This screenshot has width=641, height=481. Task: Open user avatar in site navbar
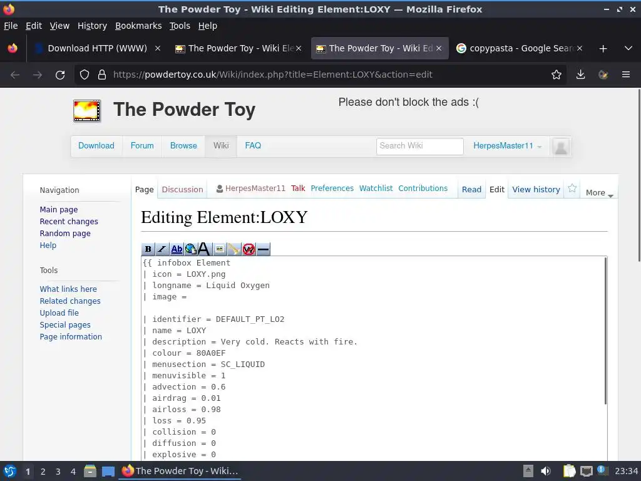click(x=561, y=147)
